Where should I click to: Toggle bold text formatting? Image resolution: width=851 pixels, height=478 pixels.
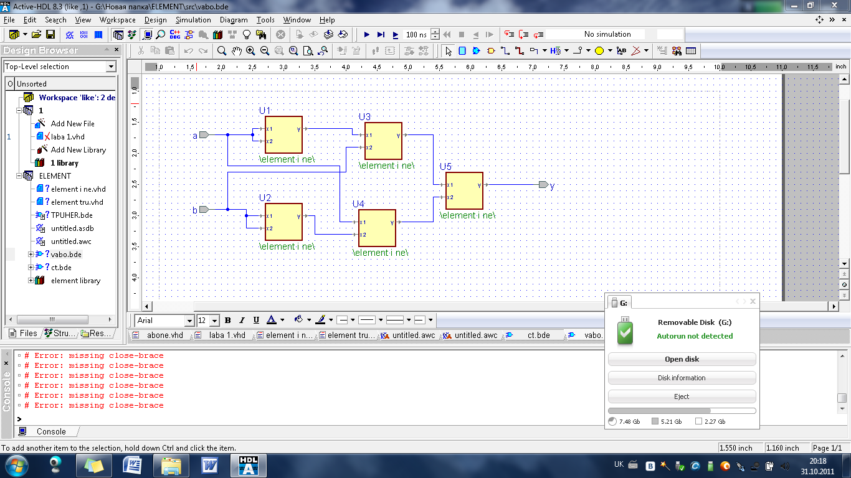pos(227,320)
